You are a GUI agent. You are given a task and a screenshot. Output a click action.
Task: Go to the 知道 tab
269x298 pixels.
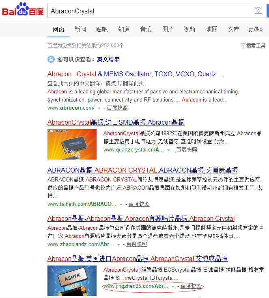tap(124, 30)
